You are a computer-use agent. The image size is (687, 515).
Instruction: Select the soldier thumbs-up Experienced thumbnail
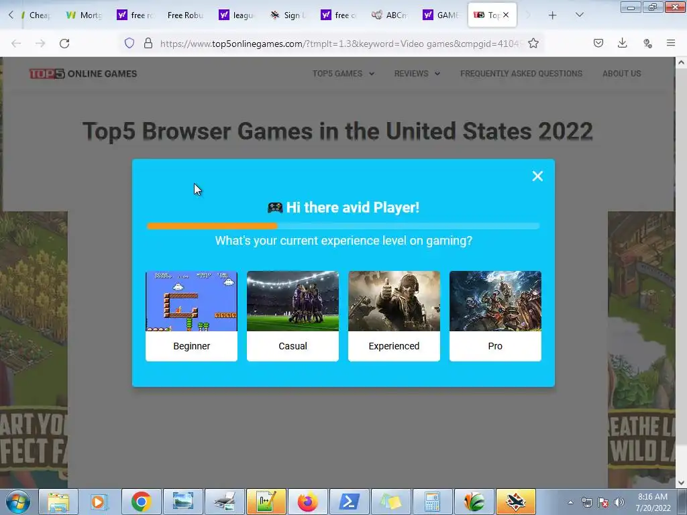point(394,301)
